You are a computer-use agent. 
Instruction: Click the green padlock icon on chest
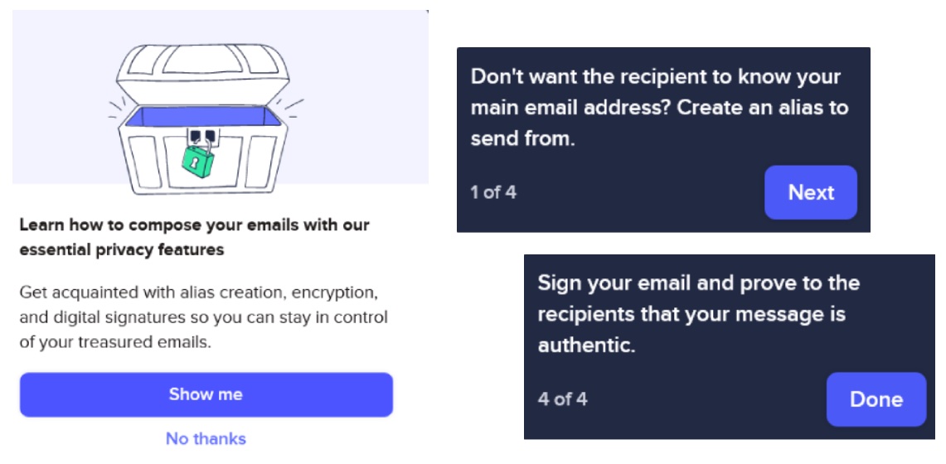[x=198, y=159]
